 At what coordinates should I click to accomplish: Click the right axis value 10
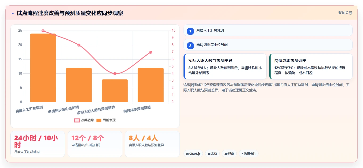click(173, 31)
